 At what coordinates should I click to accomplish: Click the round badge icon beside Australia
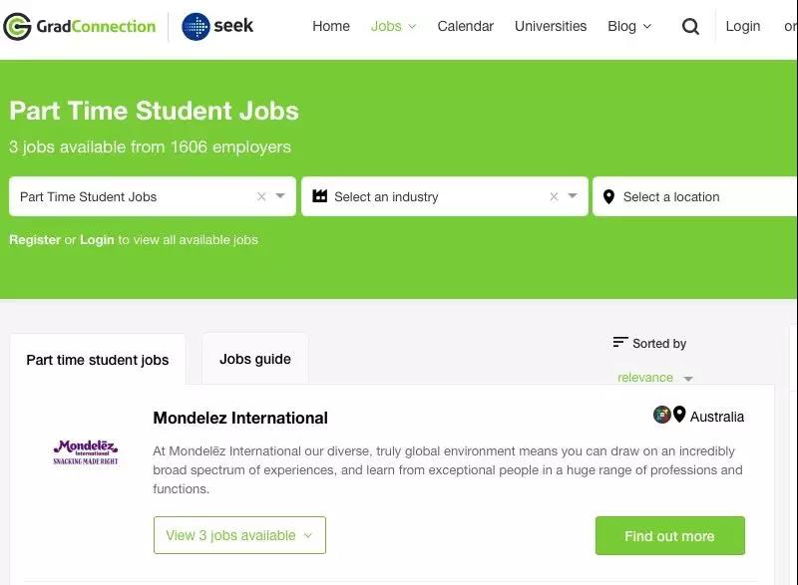point(661,415)
